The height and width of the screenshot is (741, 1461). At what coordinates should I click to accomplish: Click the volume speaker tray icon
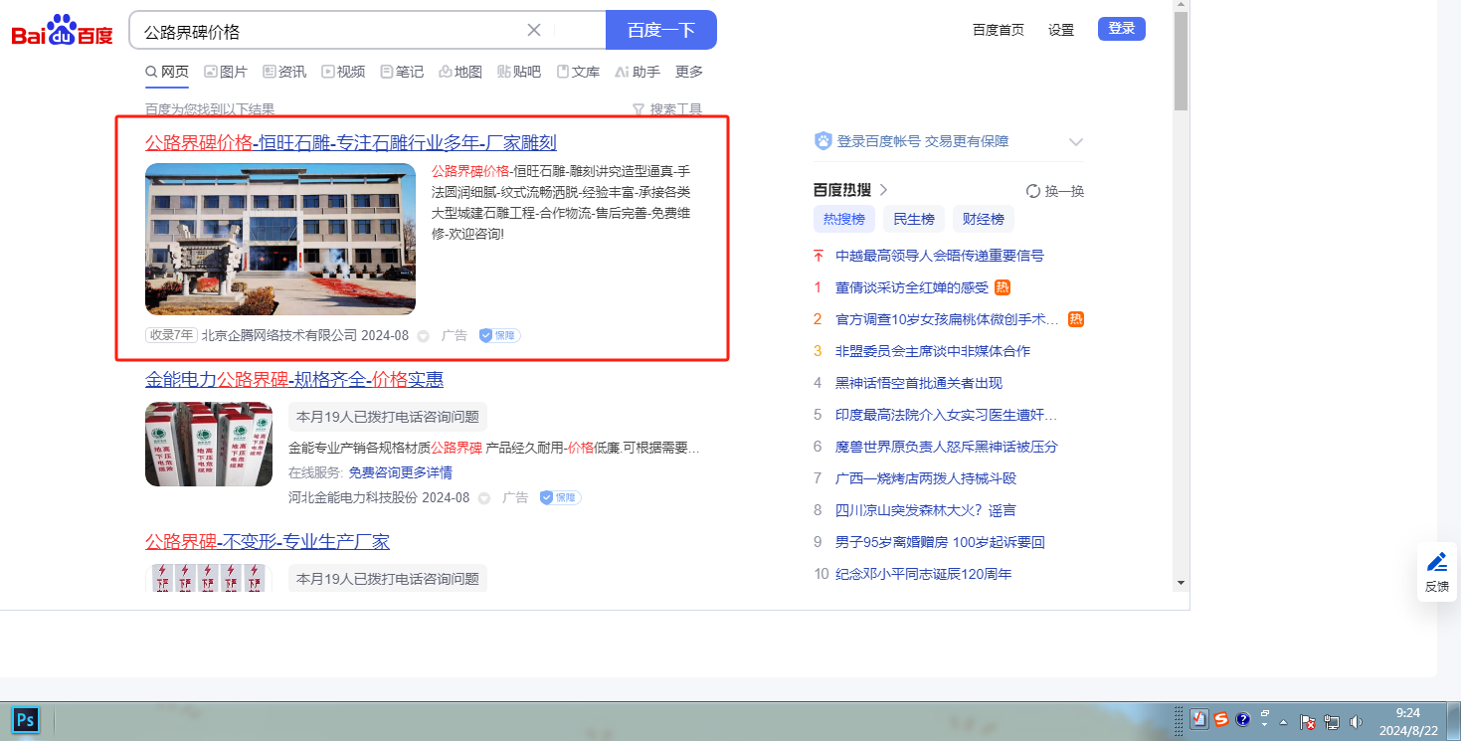point(1354,721)
